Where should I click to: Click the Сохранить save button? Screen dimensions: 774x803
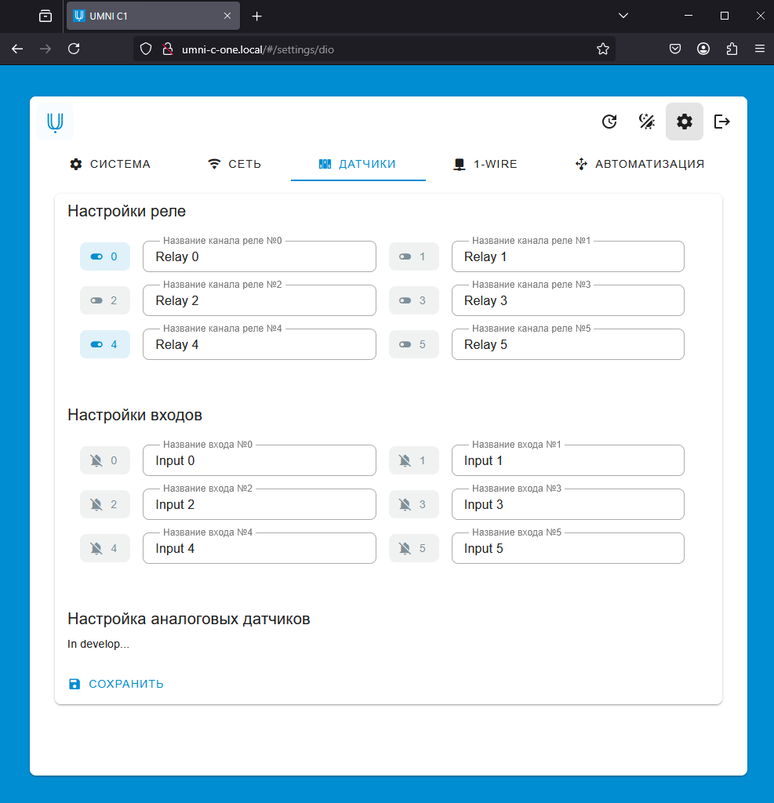tap(116, 684)
